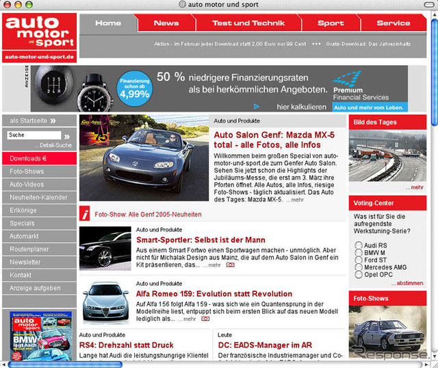
Task: Open Specials in the sidebar
Action: coord(40,223)
